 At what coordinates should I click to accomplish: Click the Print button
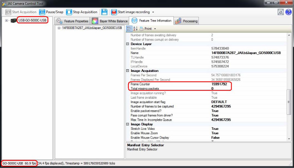tap(146, 29)
